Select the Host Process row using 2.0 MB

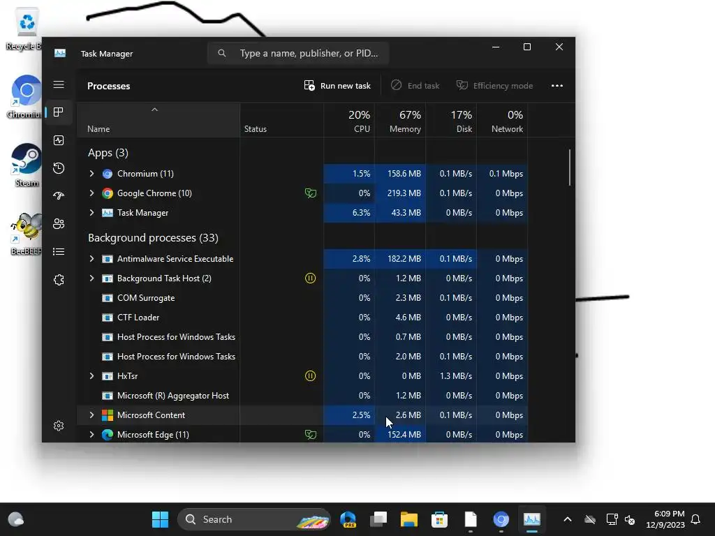click(302, 357)
